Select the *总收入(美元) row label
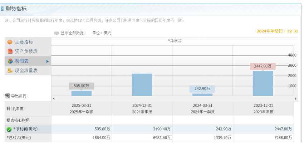 (x=28, y=138)
